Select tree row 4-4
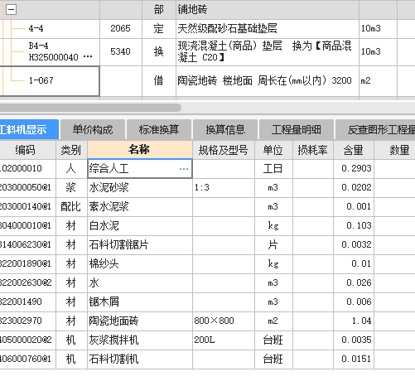Viewport: 415px width, 386px height. point(36,28)
